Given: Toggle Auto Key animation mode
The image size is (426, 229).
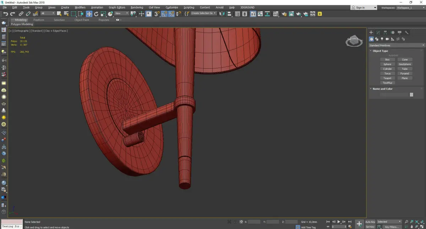Looking at the screenshot, I should pos(370,222).
